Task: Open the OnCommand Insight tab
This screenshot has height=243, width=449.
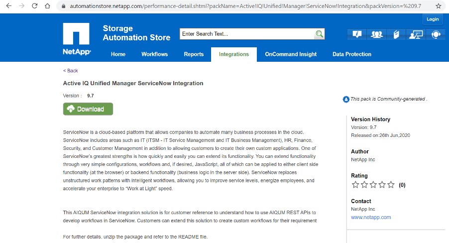Action: (x=291, y=54)
